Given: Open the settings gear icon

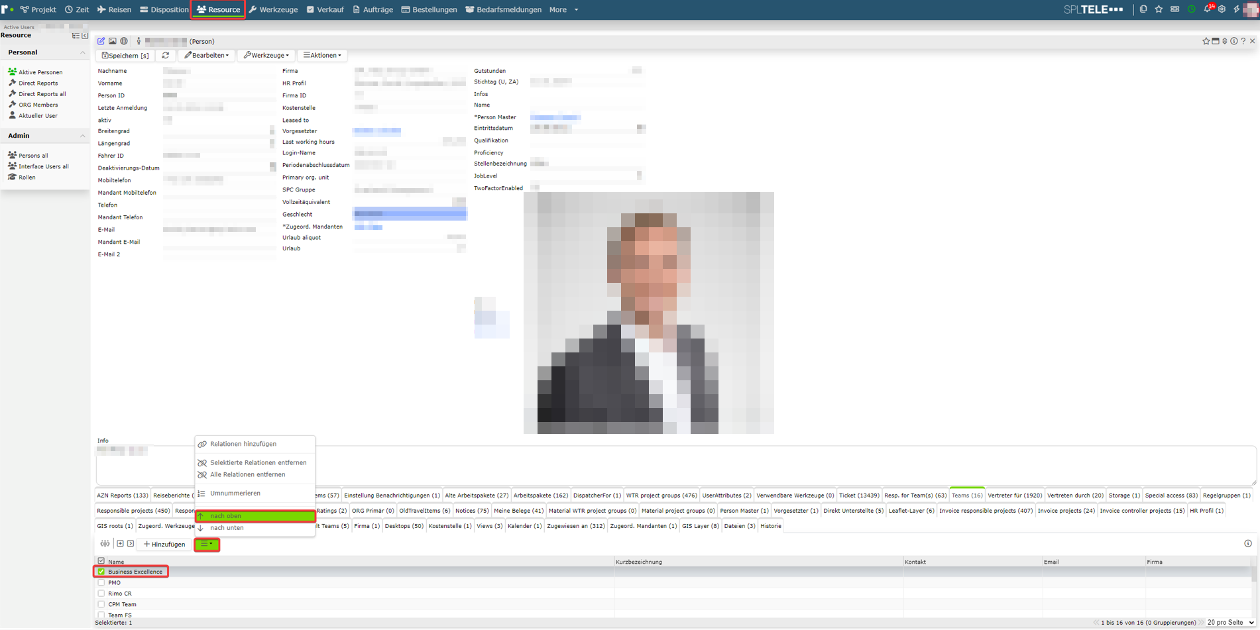Looking at the screenshot, I should (x=1222, y=9).
